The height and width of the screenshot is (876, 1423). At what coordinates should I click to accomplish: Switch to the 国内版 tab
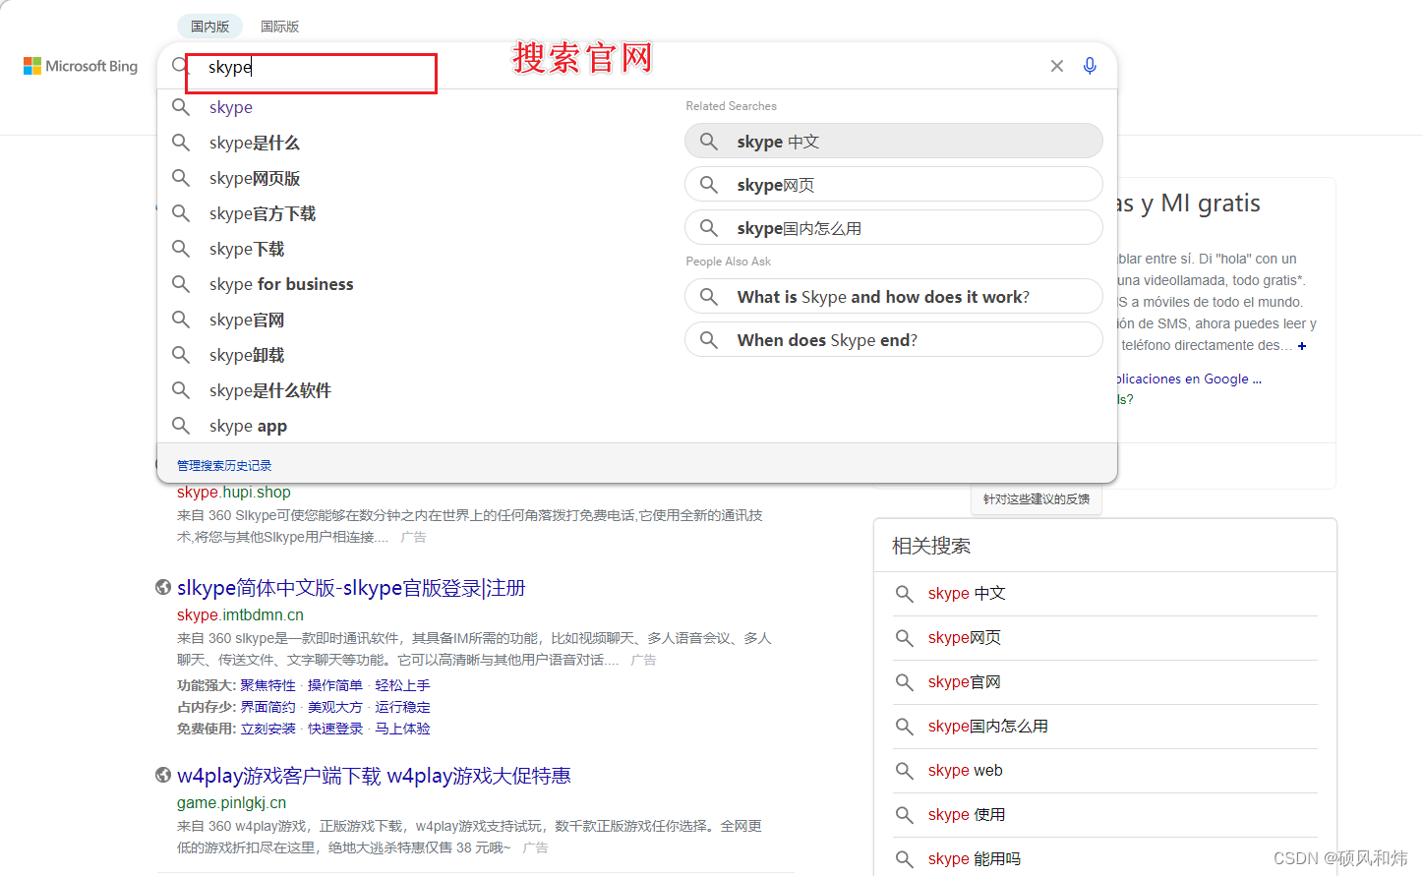click(x=209, y=27)
